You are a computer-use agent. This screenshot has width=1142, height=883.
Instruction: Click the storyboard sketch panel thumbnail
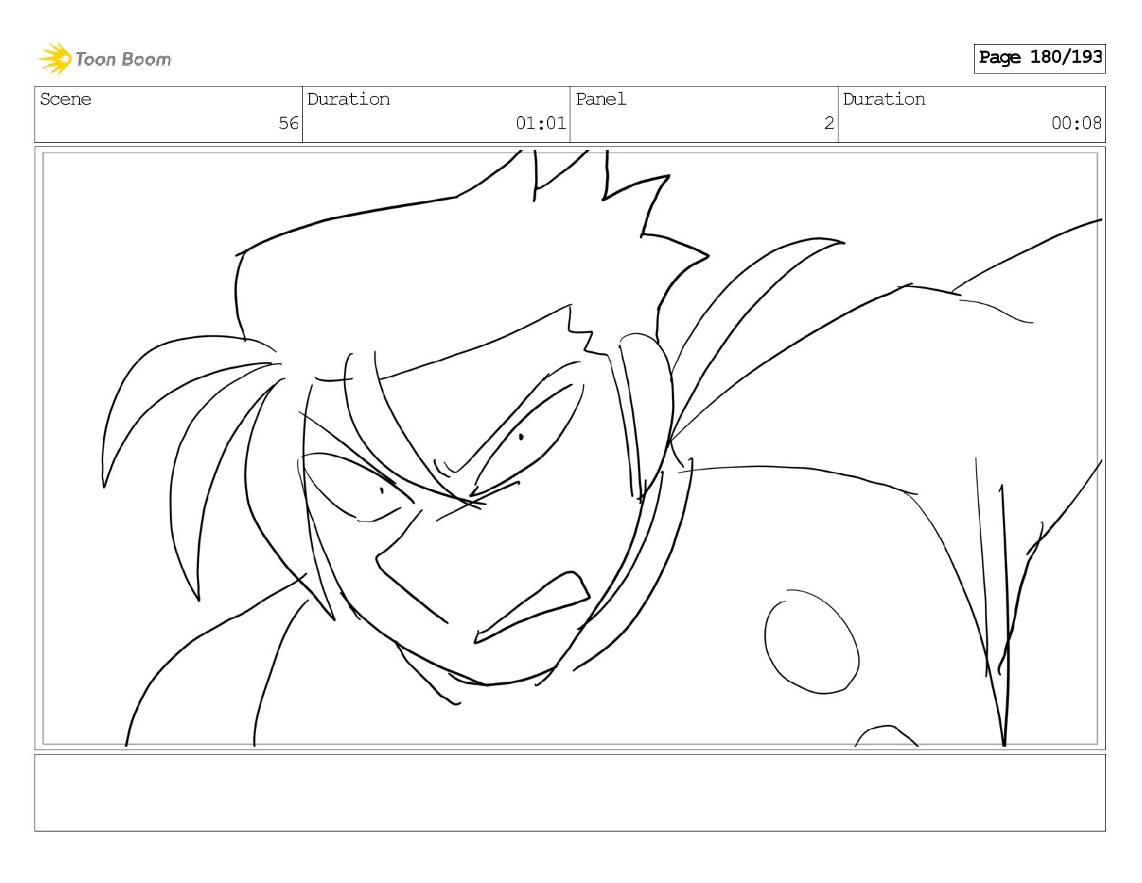point(570,448)
